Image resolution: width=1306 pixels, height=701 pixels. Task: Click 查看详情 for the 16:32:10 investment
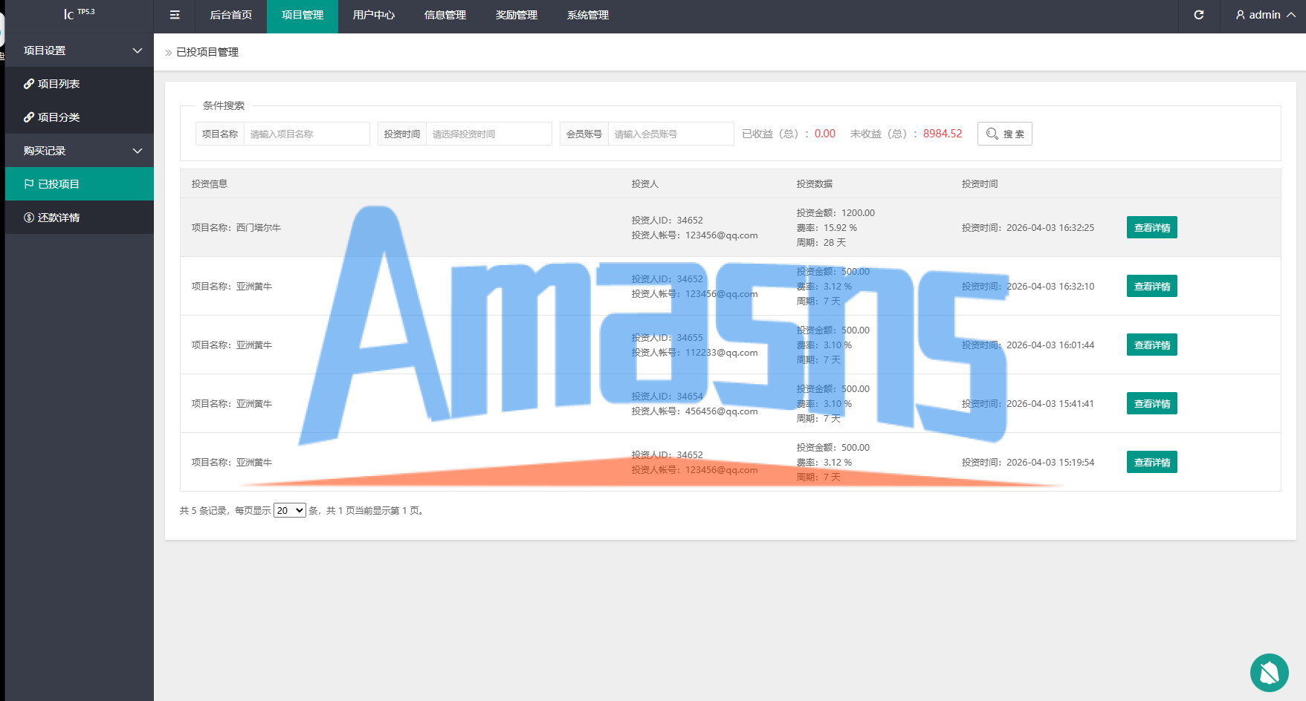coord(1152,286)
